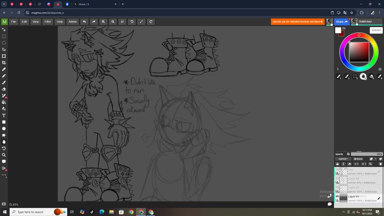Zoom in using the top toolbar magnifier
The image size is (384, 216).
tap(103, 22)
